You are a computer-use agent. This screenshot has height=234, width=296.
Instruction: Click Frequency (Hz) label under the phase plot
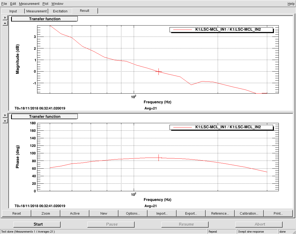(x=157, y=200)
